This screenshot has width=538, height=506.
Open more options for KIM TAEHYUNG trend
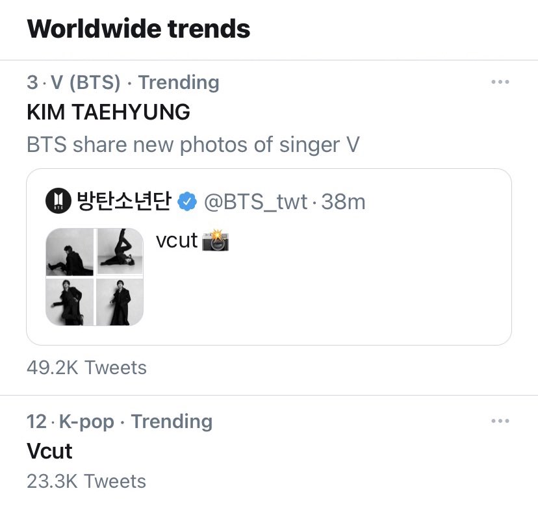pos(500,82)
